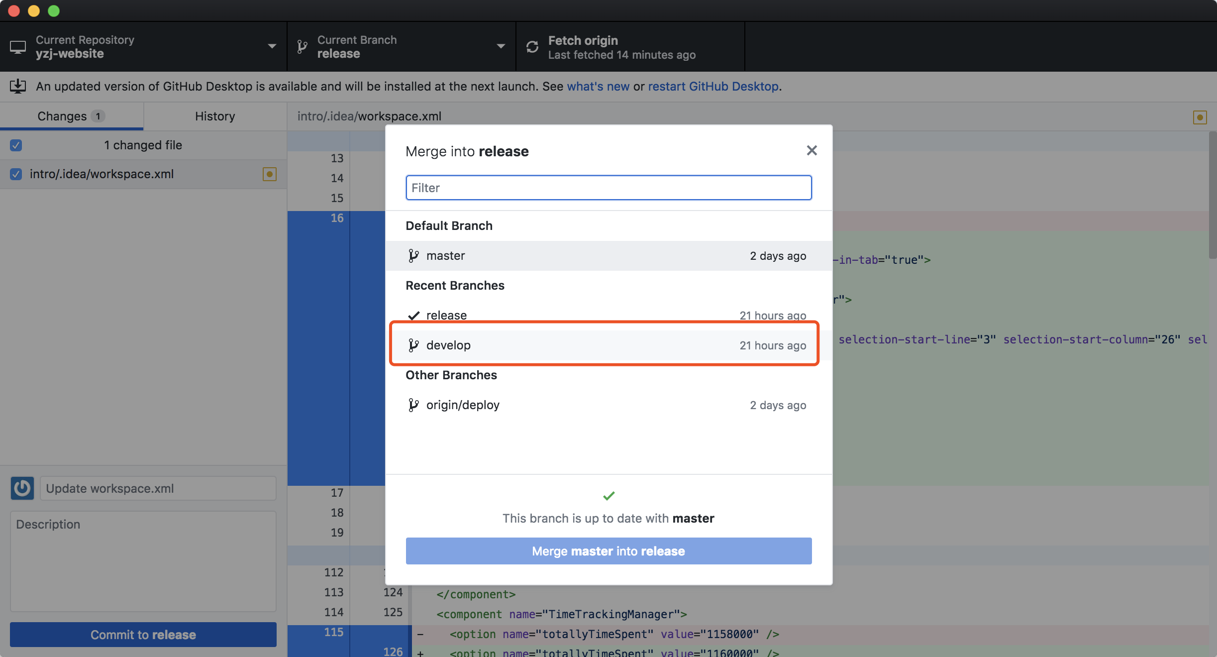This screenshot has height=657, width=1217.
Task: Click the macOS yellow minimize button
Action: coord(34,10)
